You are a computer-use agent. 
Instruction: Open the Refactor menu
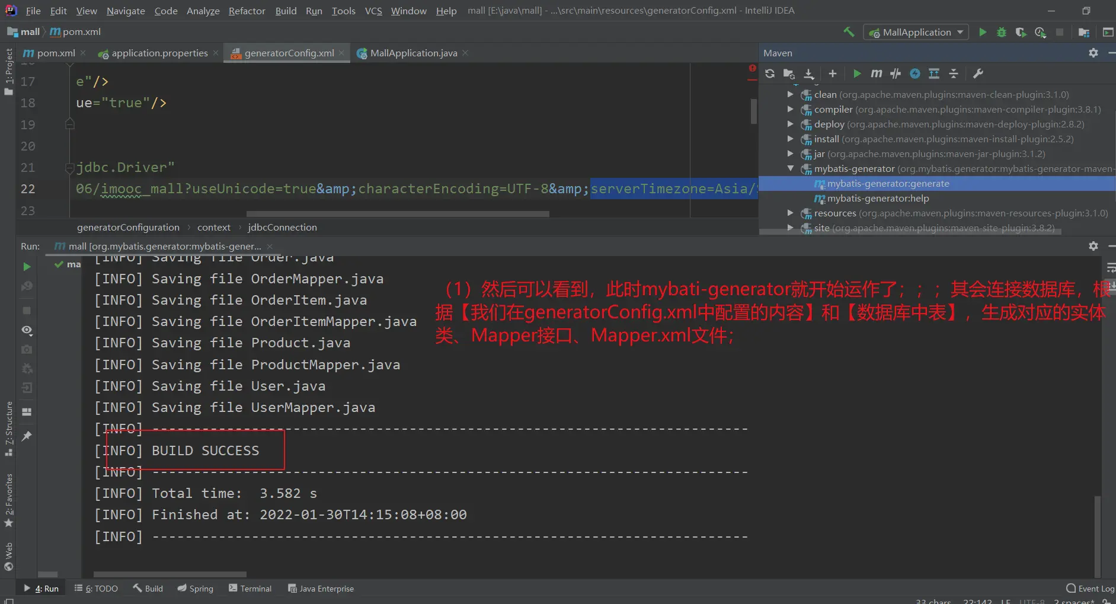pyautogui.click(x=247, y=11)
